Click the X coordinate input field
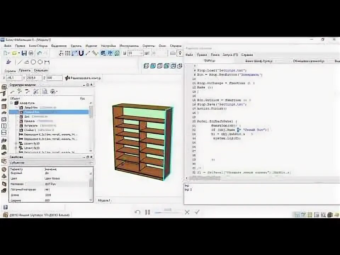 coord(14,78)
